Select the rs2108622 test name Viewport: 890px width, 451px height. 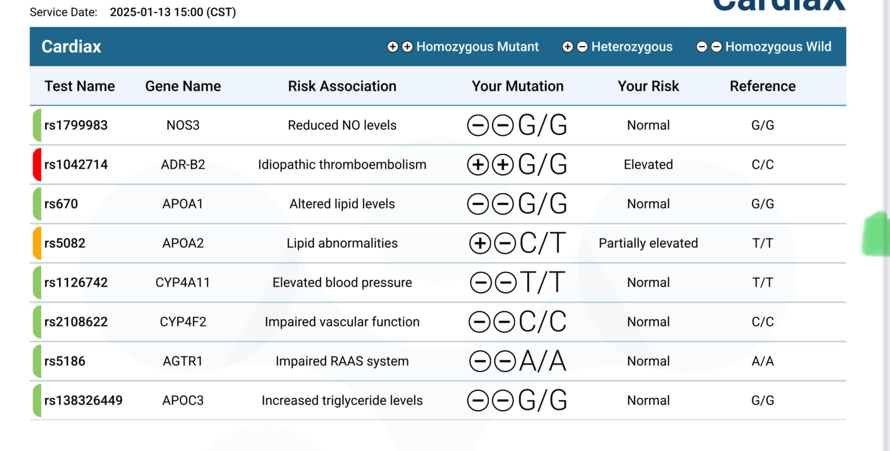76,322
